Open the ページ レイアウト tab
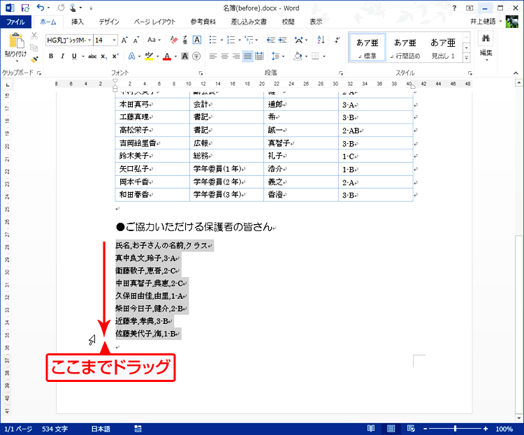Screen dimensions: 524x435 point(154,22)
